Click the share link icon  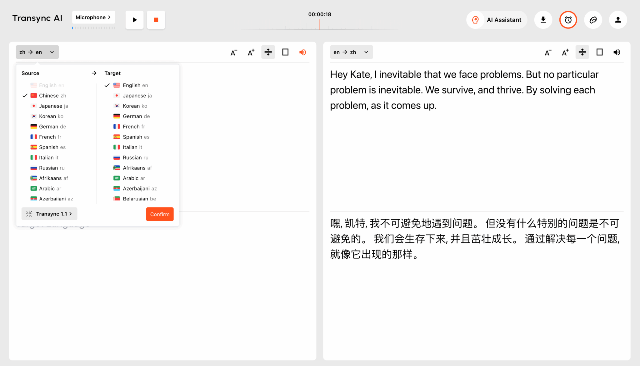click(593, 20)
